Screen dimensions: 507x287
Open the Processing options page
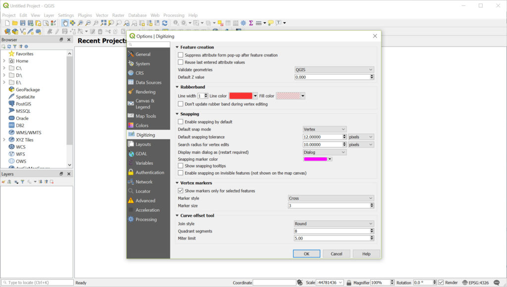coord(149,219)
